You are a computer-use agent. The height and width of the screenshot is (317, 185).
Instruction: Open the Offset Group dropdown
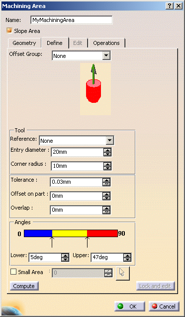coord(106,55)
